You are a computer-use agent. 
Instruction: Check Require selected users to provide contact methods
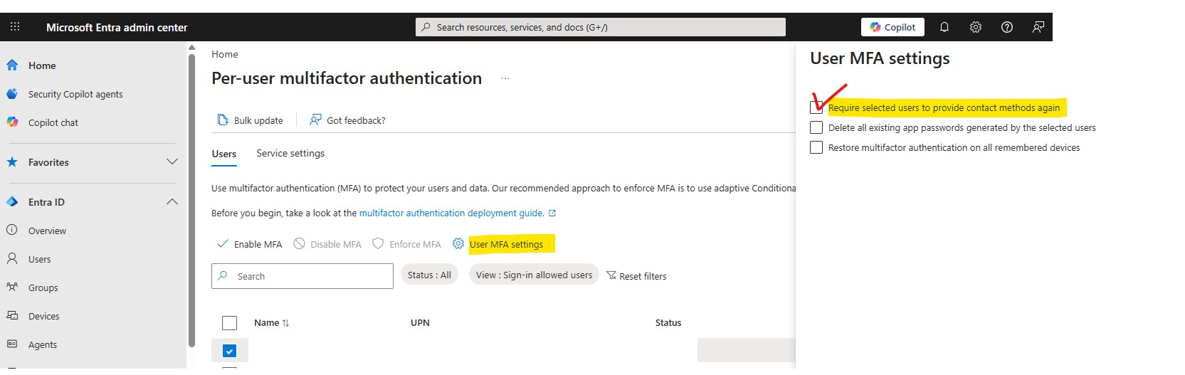point(816,107)
